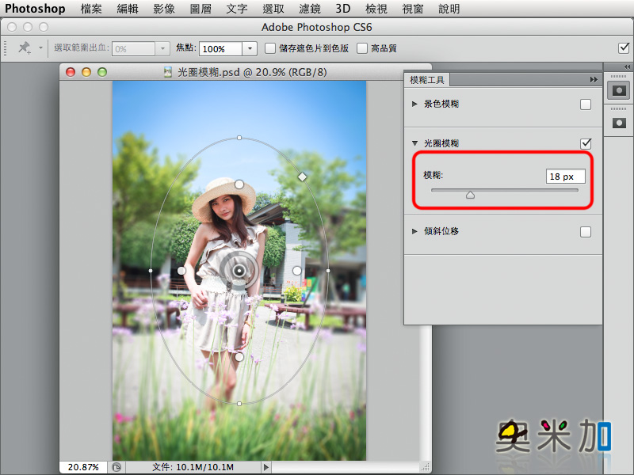The width and height of the screenshot is (634, 475).
Task: Open the 視窗 menu
Action: 412,9
